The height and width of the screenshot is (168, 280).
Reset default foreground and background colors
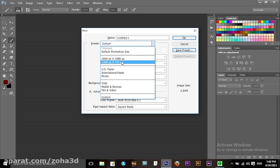(x=4, y=88)
